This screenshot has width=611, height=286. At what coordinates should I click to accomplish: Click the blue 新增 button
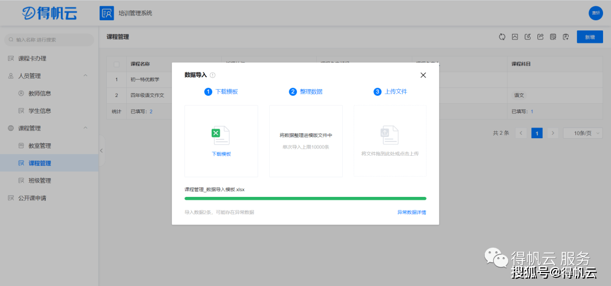coord(590,37)
